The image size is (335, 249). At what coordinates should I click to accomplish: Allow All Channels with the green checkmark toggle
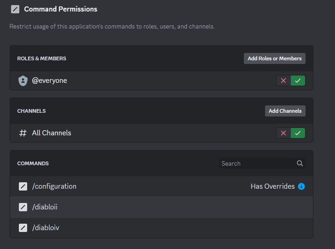pyautogui.click(x=298, y=133)
